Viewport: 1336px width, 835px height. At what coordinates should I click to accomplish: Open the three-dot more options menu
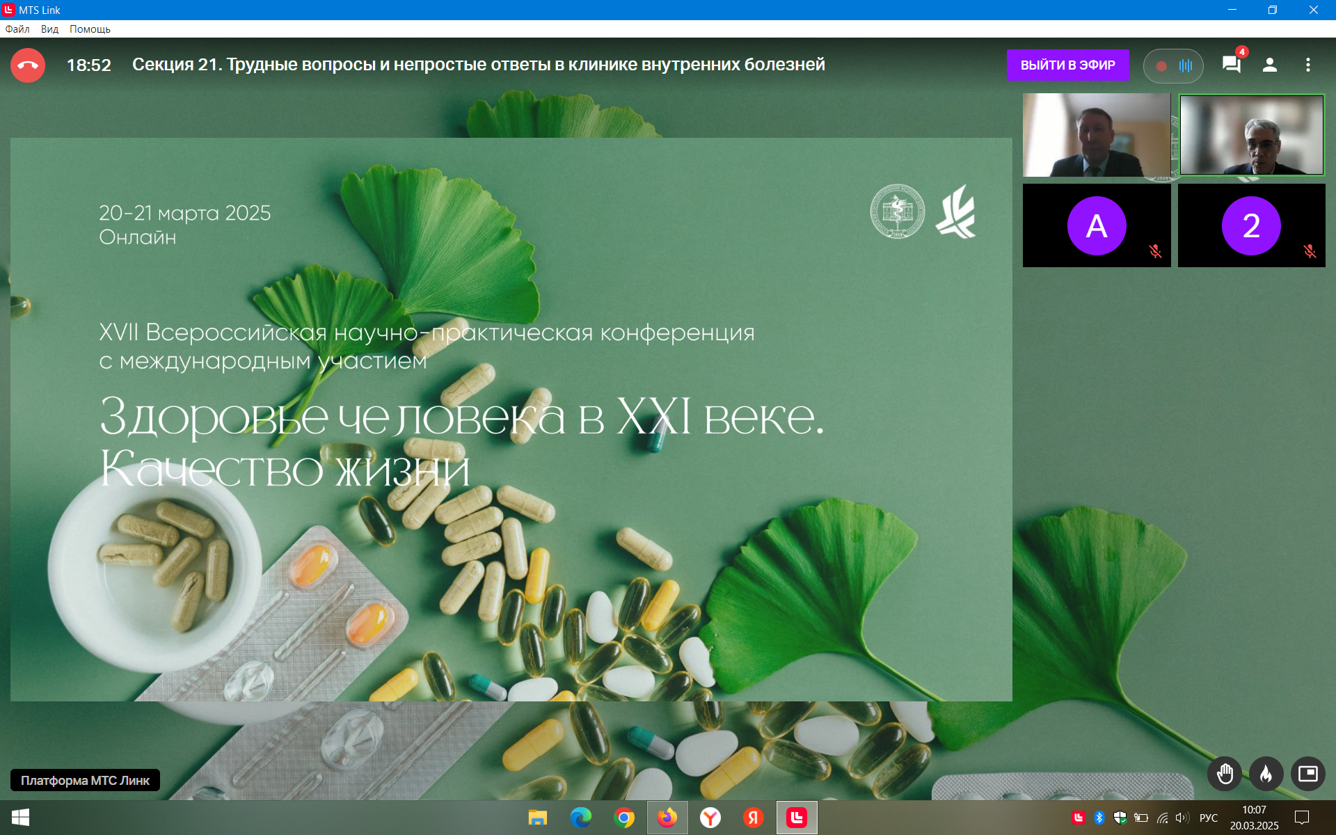(x=1307, y=65)
